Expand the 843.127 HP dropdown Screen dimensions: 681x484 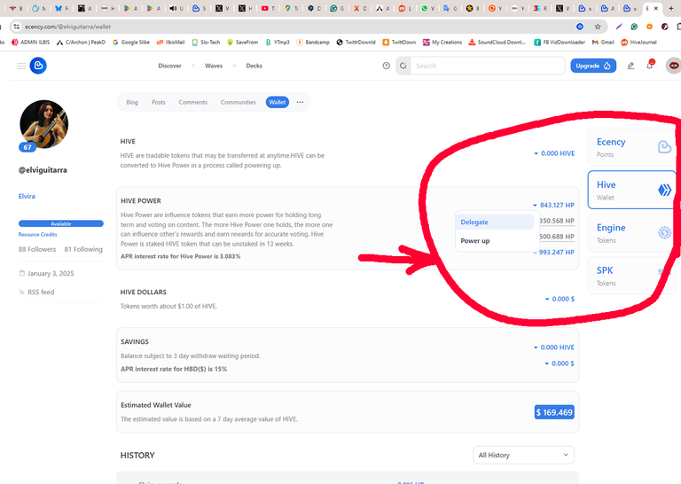pyautogui.click(x=553, y=205)
